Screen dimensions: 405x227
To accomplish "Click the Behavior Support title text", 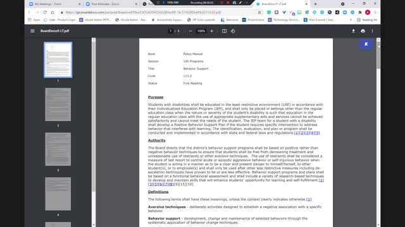I will pos(196,69).
